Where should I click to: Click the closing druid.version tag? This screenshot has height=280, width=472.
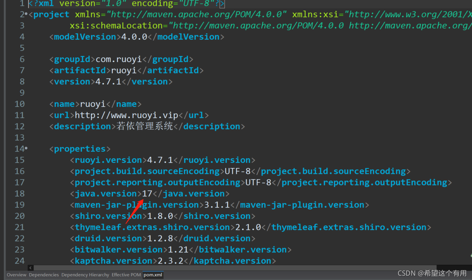(x=214, y=239)
